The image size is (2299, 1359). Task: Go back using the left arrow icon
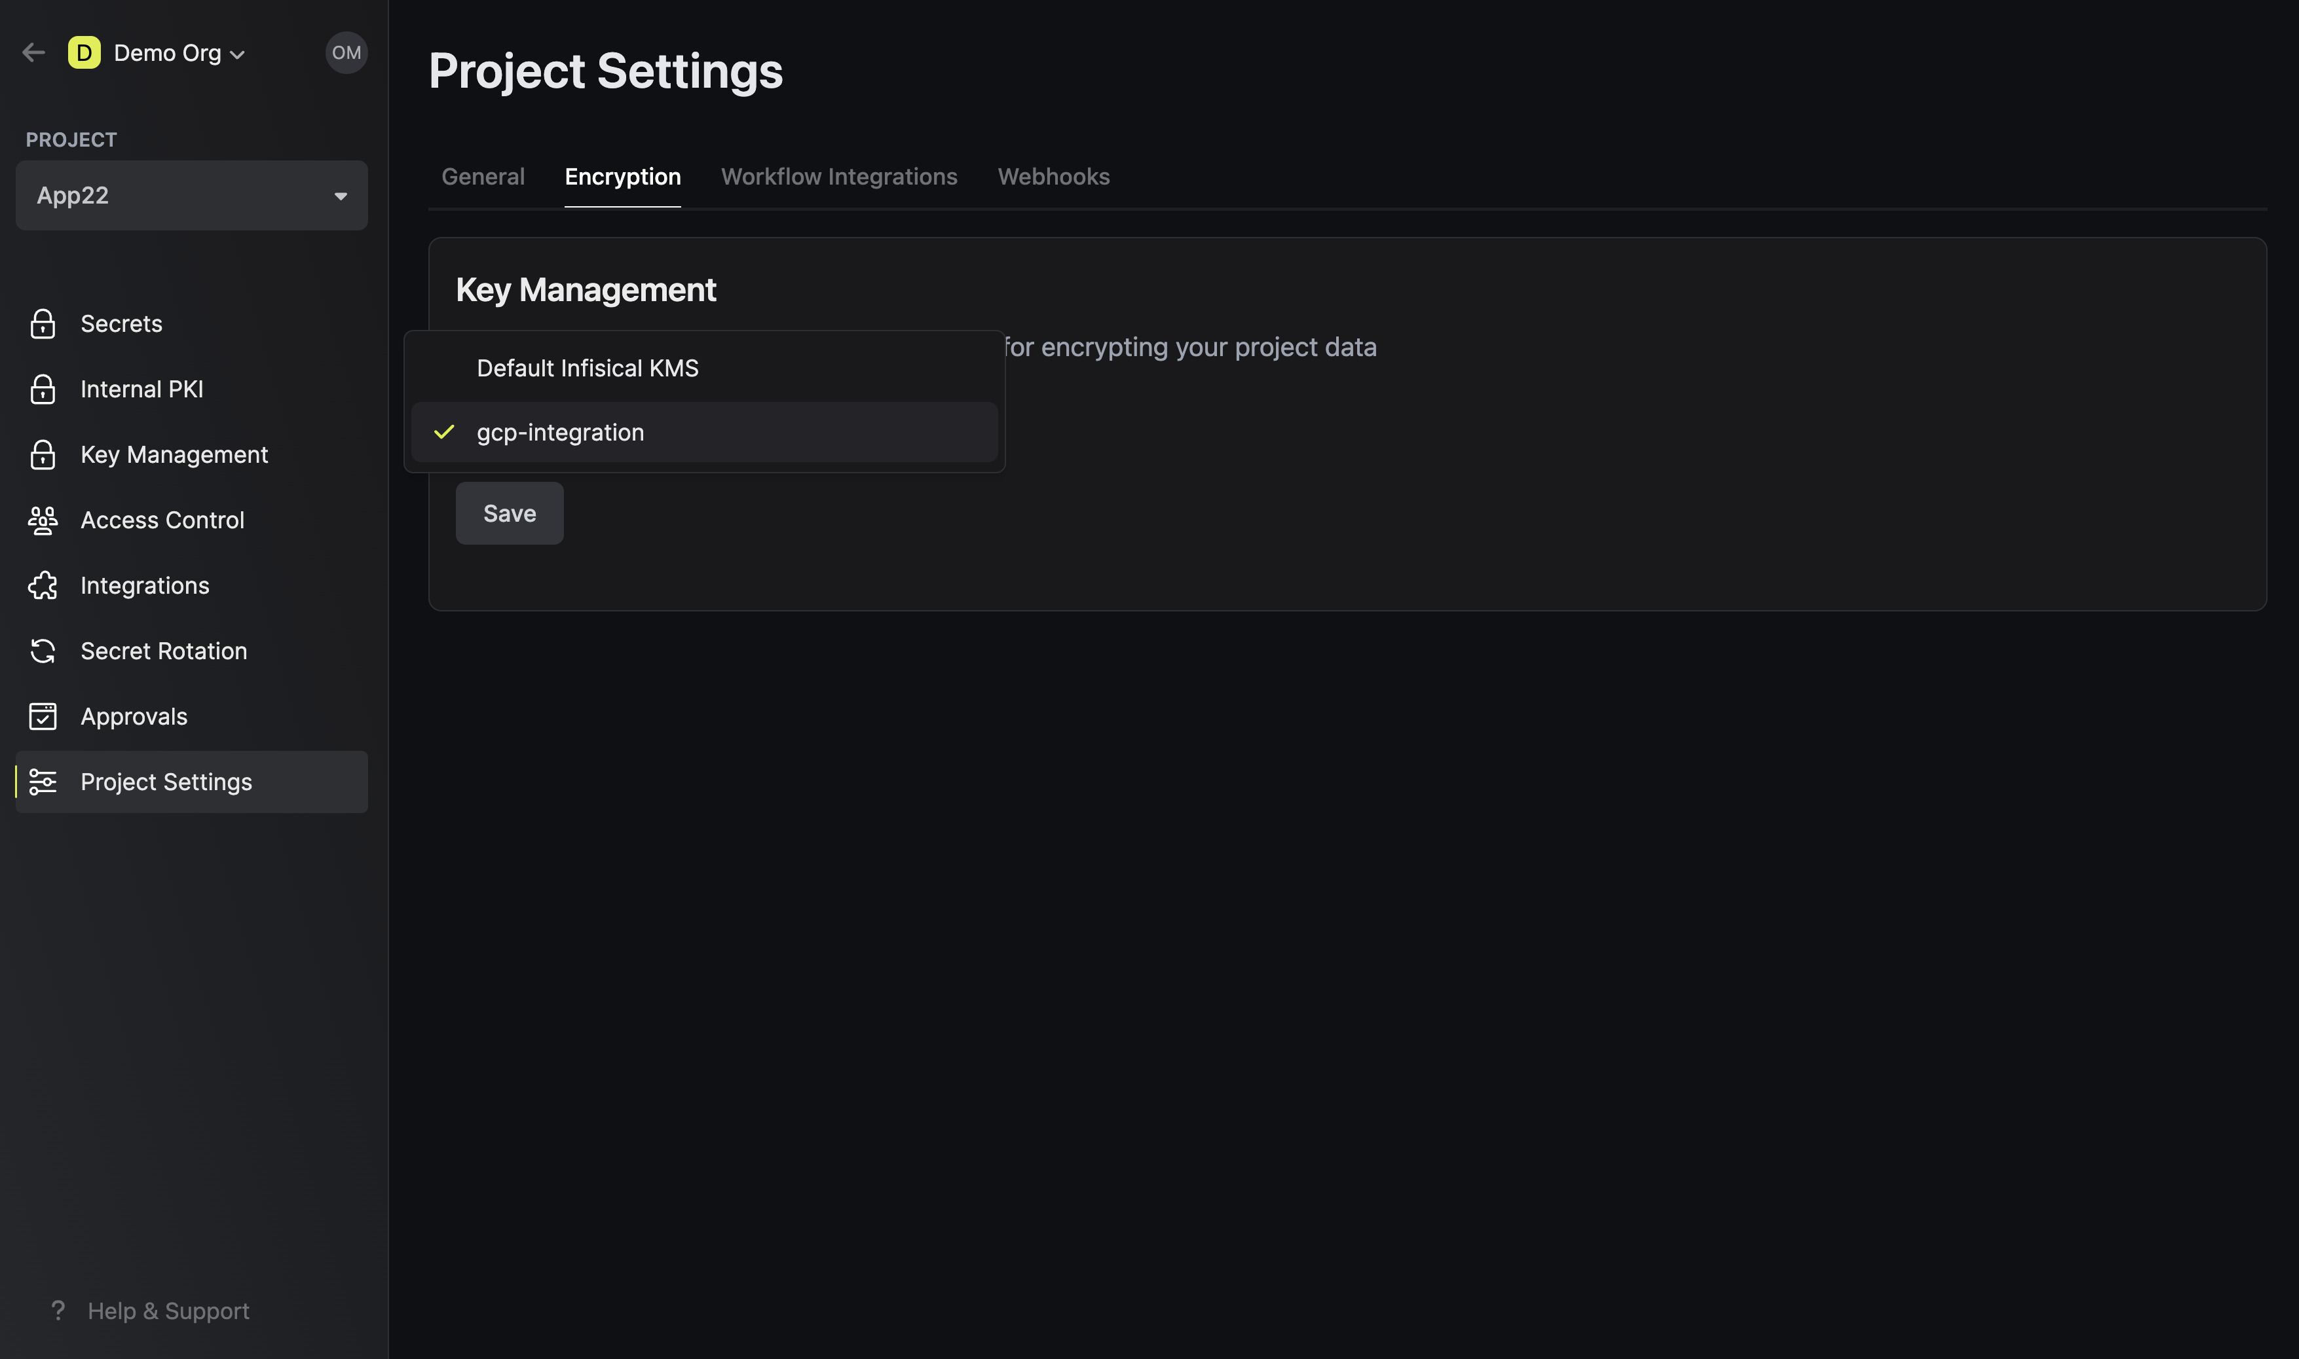point(34,53)
